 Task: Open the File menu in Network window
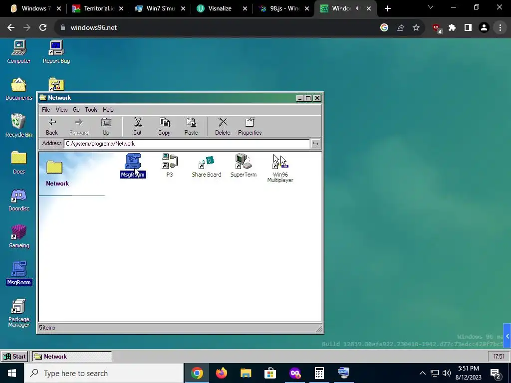coord(46,110)
